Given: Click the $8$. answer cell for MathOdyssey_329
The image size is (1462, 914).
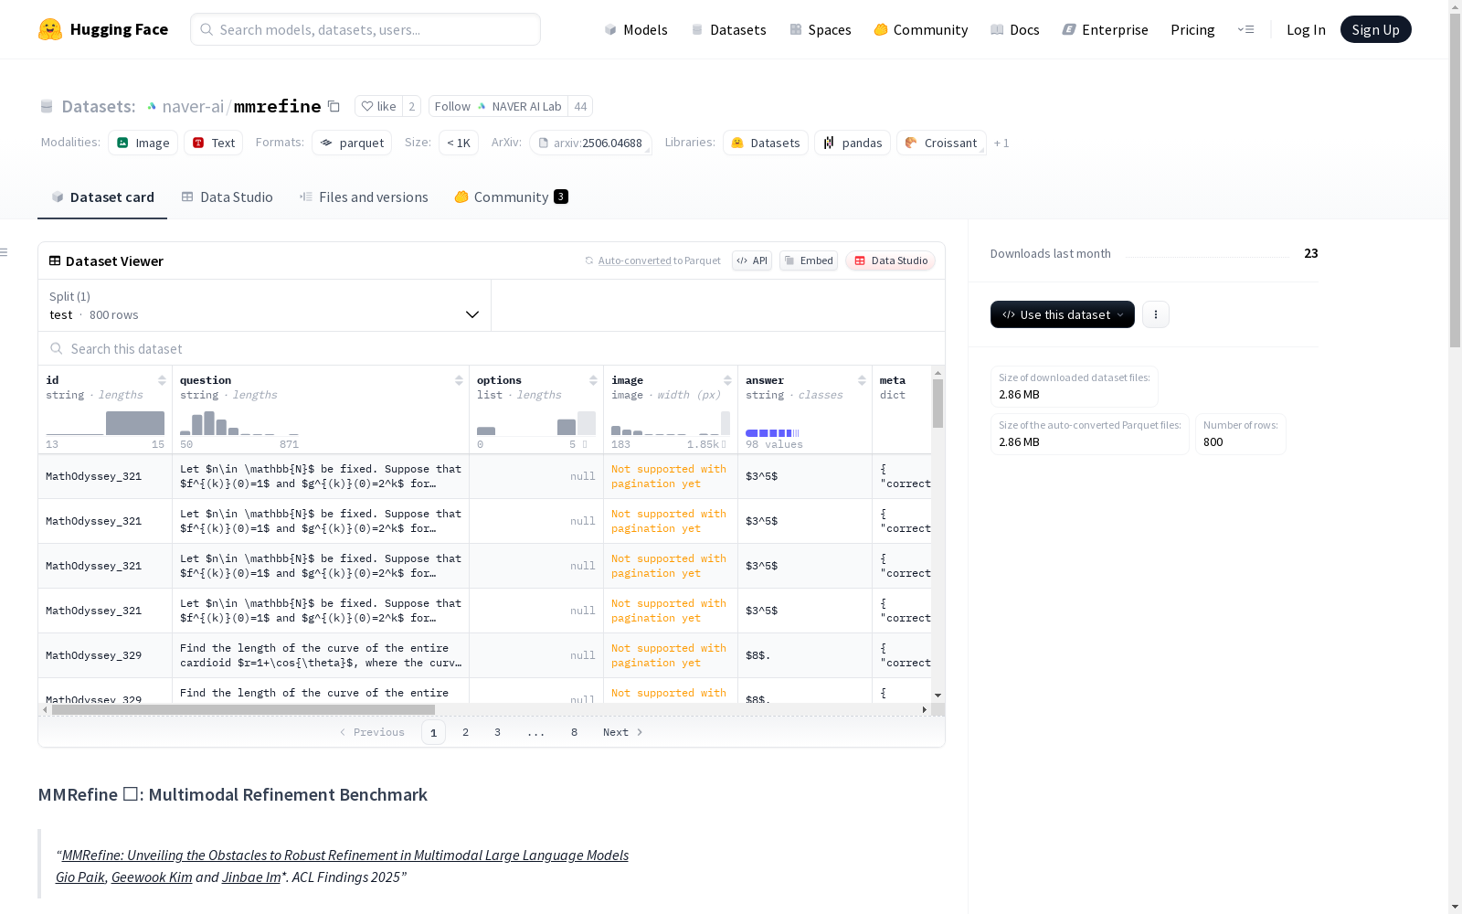Looking at the screenshot, I should pyautogui.click(x=805, y=655).
